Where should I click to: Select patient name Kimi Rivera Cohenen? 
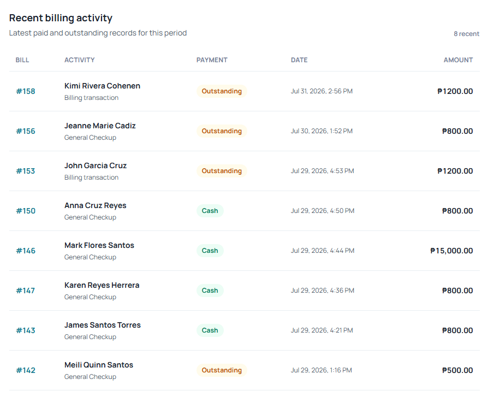pyautogui.click(x=103, y=86)
